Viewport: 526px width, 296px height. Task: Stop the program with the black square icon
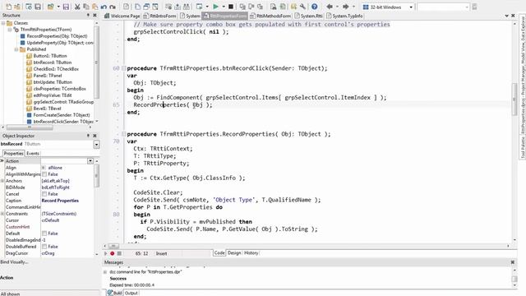(231, 7)
